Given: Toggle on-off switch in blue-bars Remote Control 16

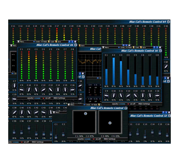Looking at the screenshot, I should point(131,104).
